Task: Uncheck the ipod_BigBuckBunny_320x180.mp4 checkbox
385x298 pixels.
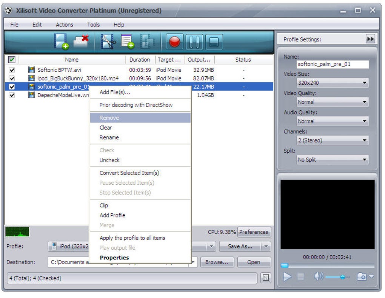Action: click(12, 78)
